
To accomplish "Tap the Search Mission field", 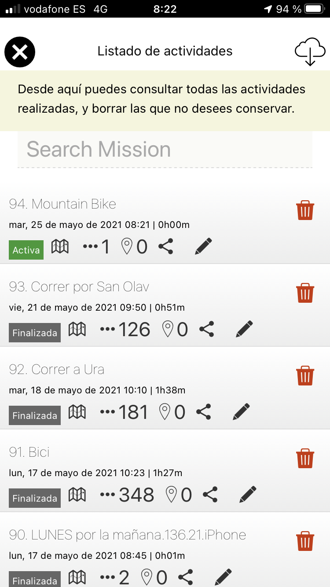I will 165,150.
